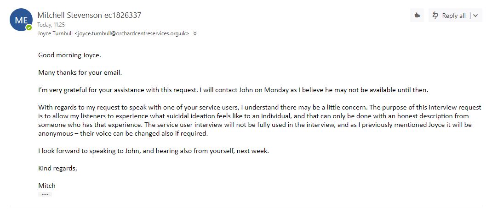Click the line Many thanks for your email
This screenshot has height=214, width=492.
(80, 72)
